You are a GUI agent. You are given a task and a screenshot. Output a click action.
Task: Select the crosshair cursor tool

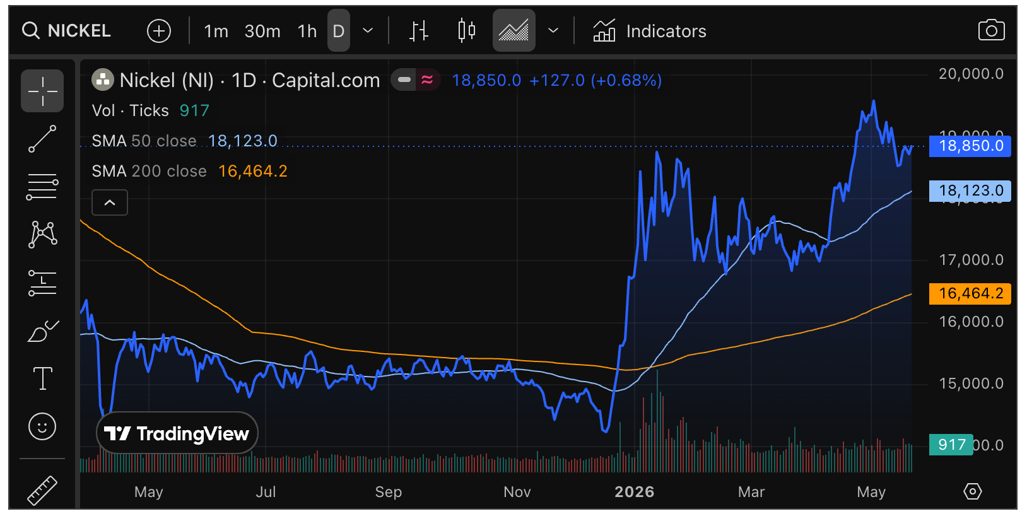click(x=42, y=91)
